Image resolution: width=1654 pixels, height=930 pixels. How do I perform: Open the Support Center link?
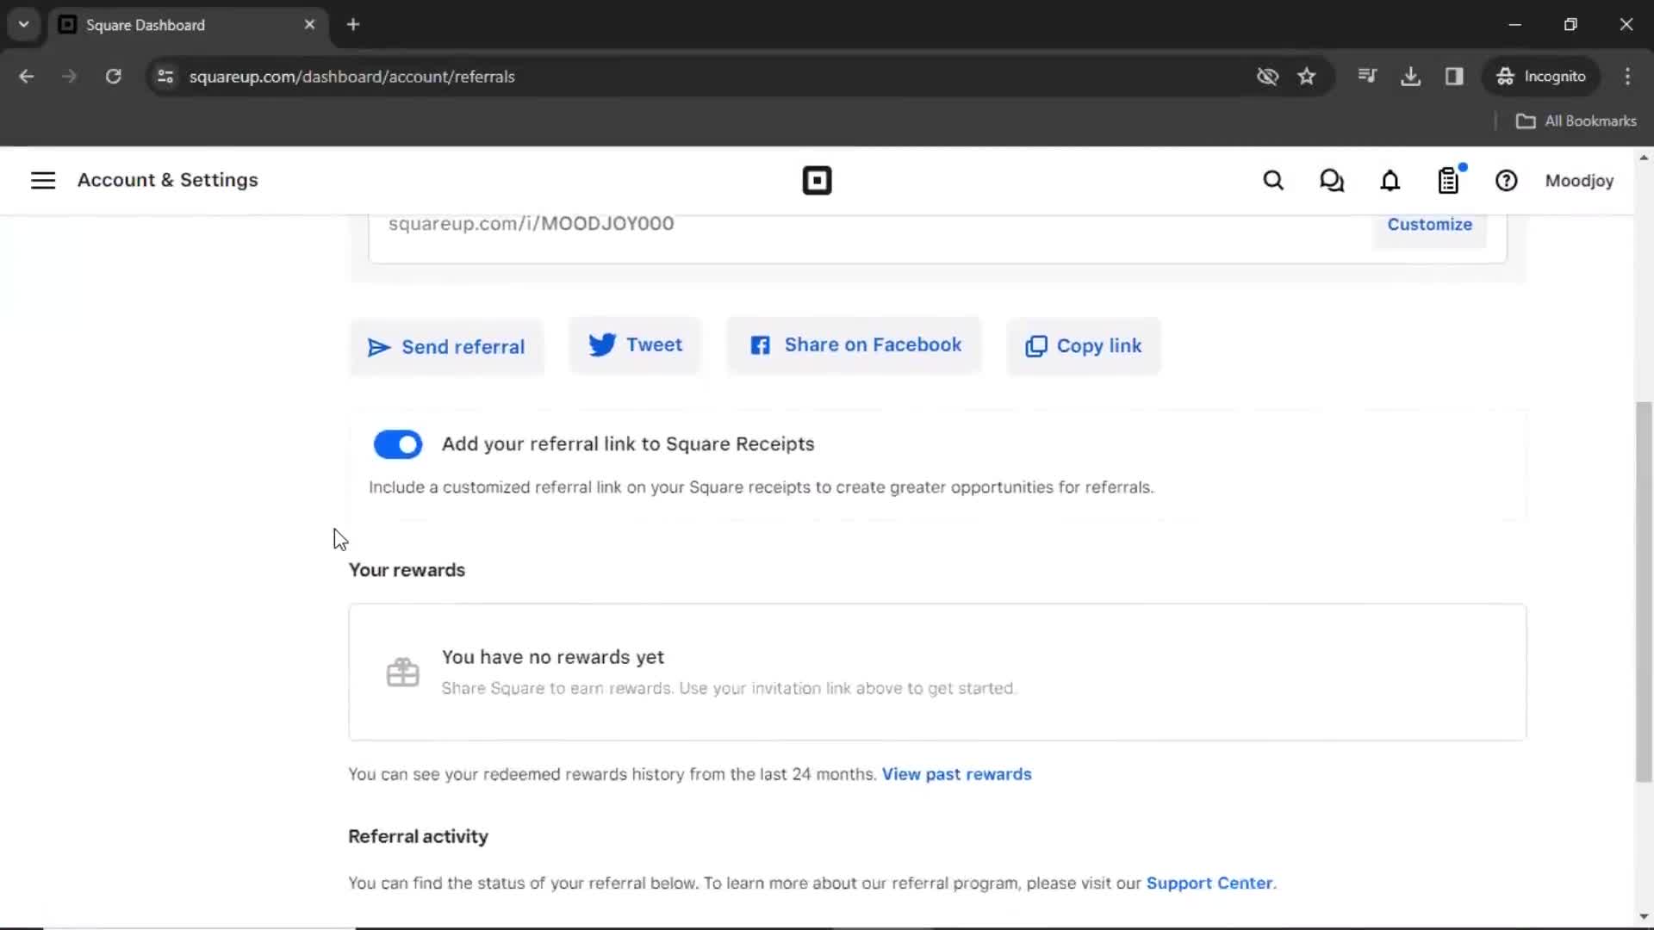pyautogui.click(x=1209, y=883)
